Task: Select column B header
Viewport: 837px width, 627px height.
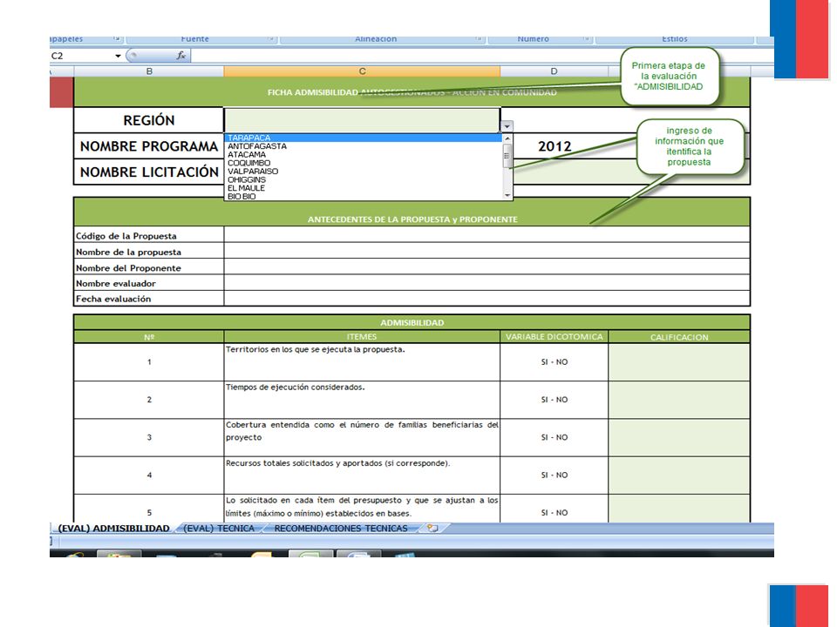Action: (x=149, y=71)
